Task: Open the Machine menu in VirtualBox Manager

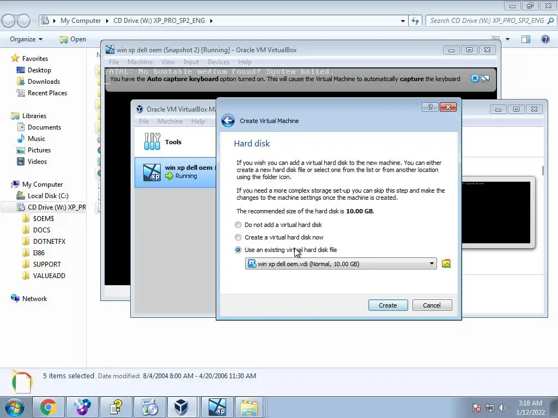Action: (170, 121)
